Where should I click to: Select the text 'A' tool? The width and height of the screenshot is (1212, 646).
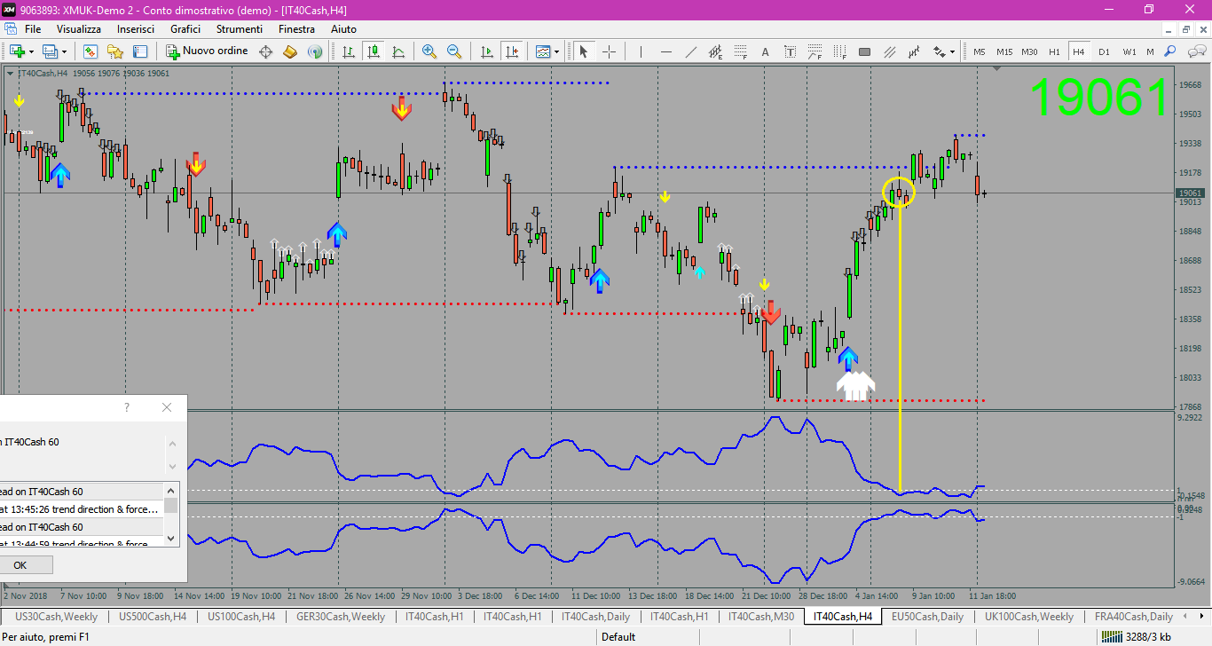coord(765,51)
